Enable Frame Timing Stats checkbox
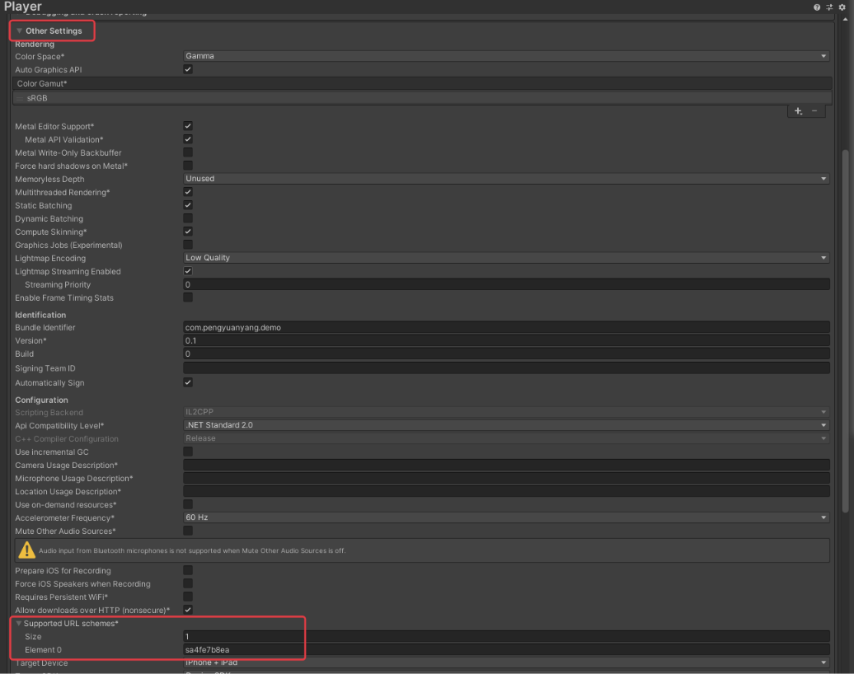 188,297
